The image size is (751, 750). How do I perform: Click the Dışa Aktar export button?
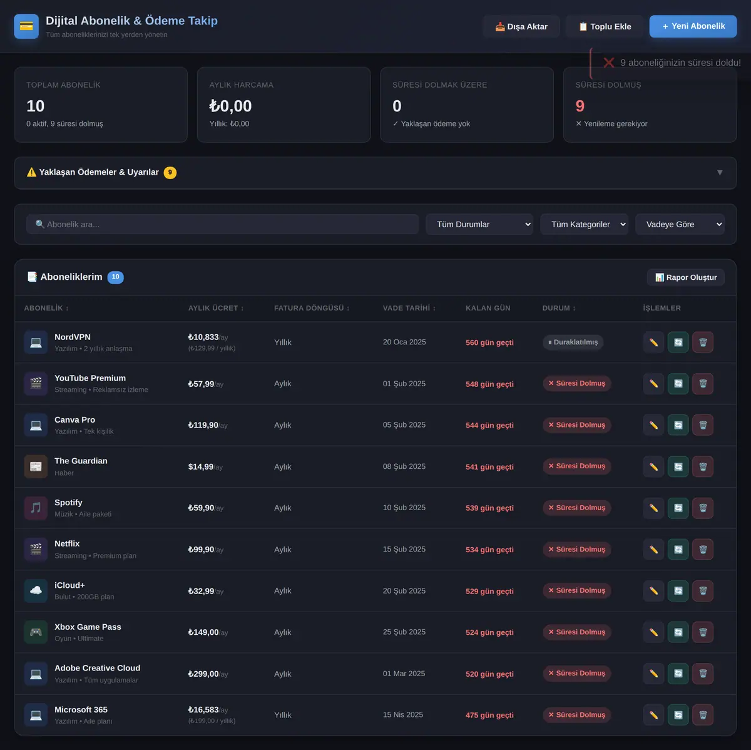521,26
